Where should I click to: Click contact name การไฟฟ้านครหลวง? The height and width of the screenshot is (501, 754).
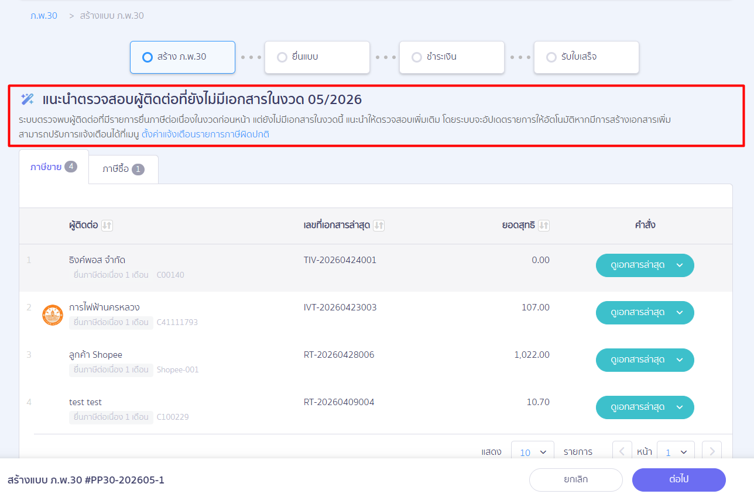104,307
